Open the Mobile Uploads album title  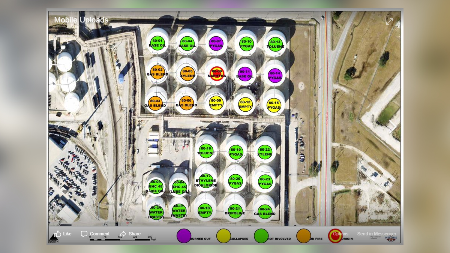click(81, 20)
